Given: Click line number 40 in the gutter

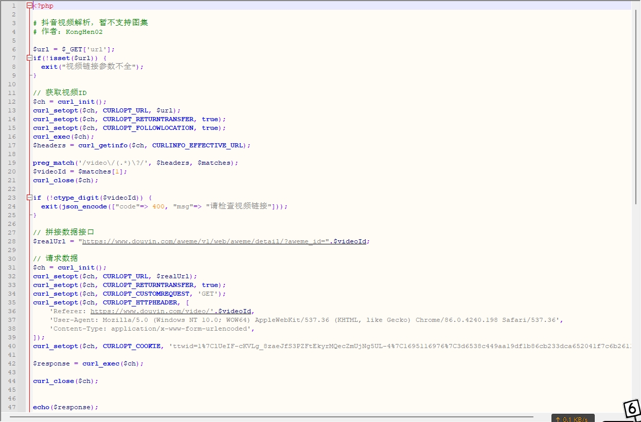Looking at the screenshot, I should click(x=12, y=346).
